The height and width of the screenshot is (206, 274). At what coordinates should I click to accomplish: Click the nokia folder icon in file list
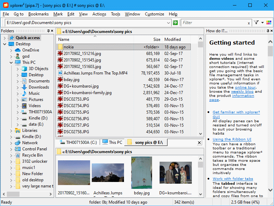pos(60,47)
